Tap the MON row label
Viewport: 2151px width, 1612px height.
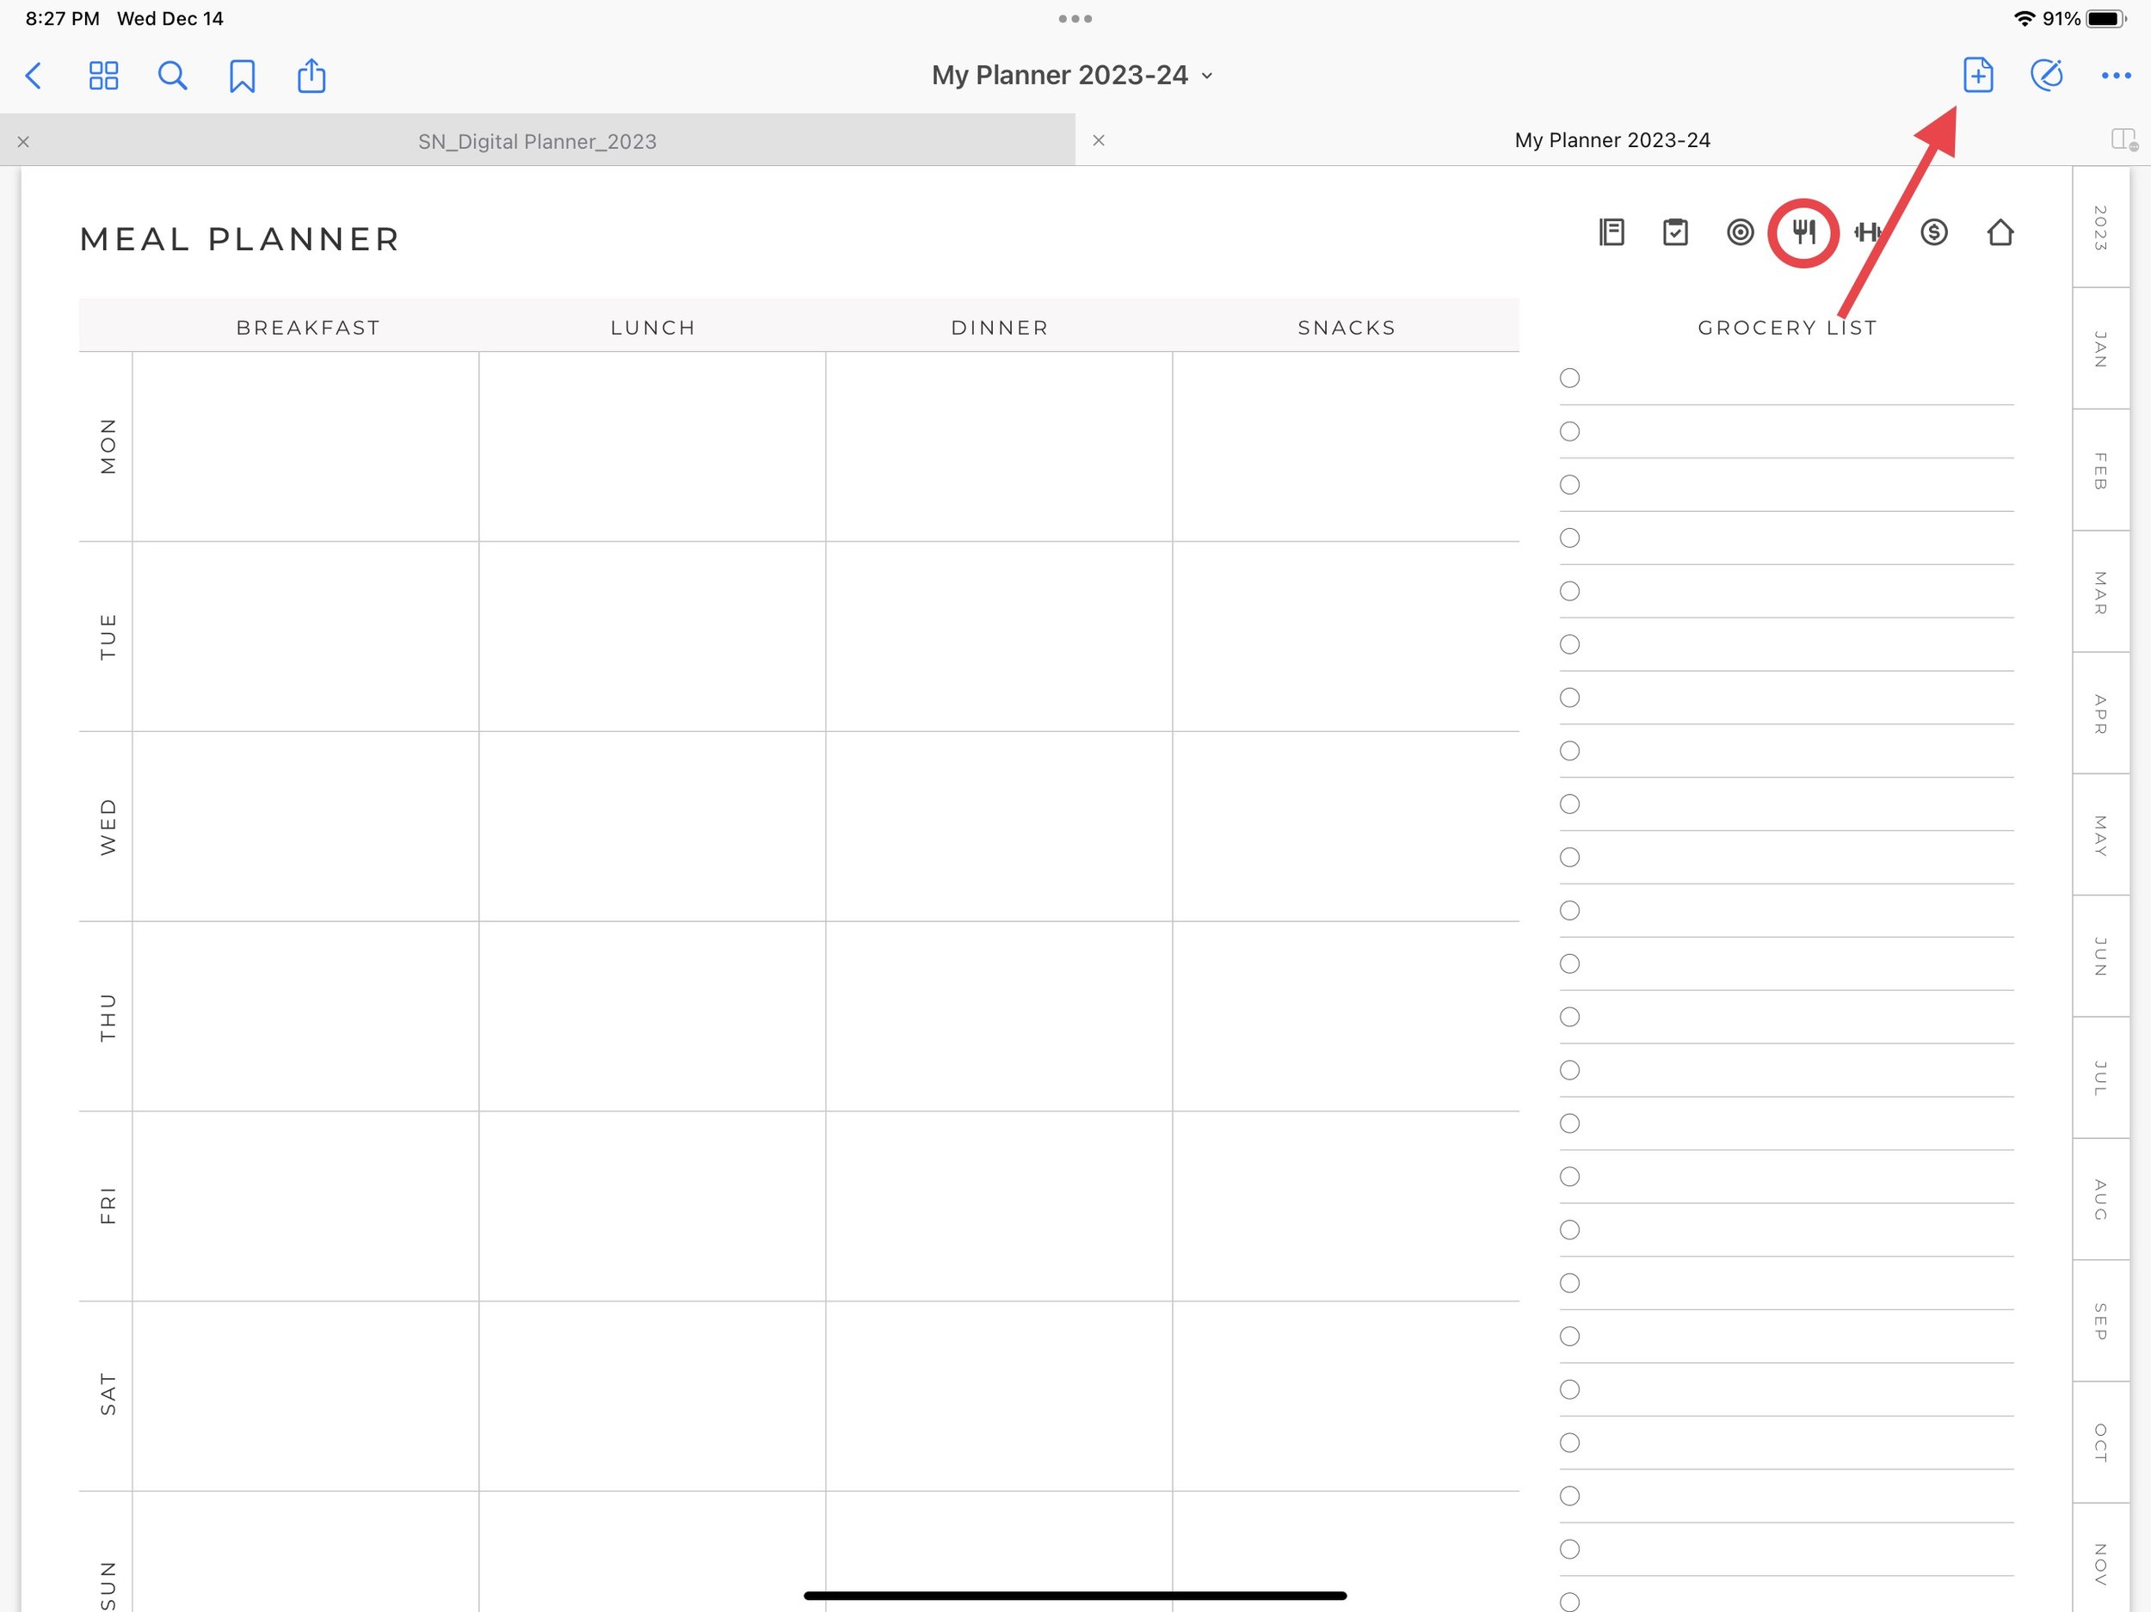tap(108, 446)
